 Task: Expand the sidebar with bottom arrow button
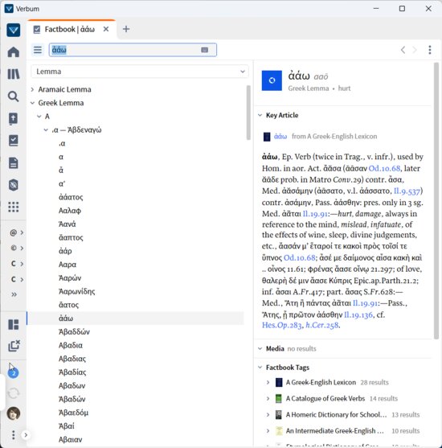pos(26,435)
